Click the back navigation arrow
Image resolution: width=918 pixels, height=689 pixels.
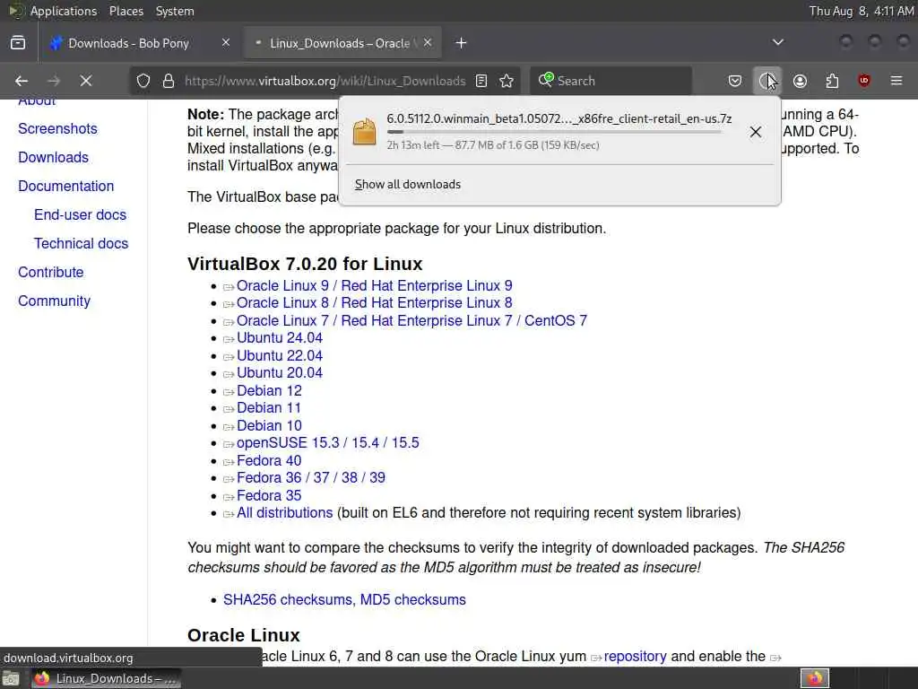coord(22,81)
